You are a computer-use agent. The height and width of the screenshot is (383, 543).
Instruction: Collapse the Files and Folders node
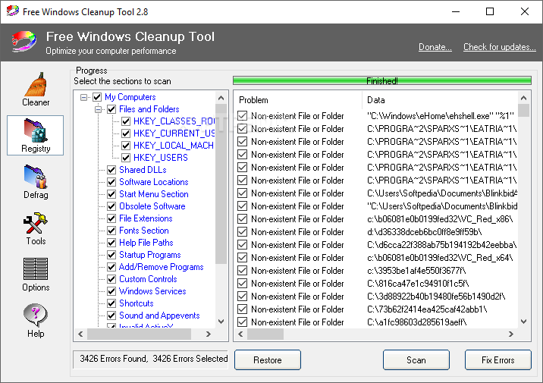99,109
